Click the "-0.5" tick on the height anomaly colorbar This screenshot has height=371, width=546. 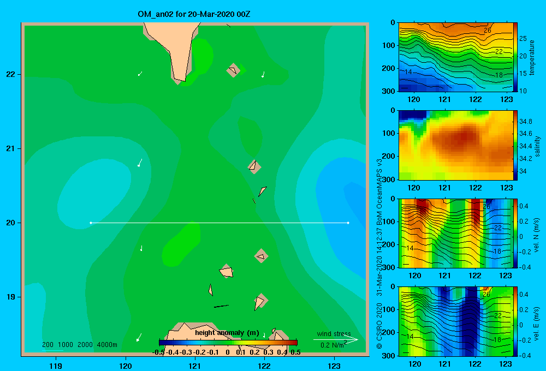click(158, 352)
